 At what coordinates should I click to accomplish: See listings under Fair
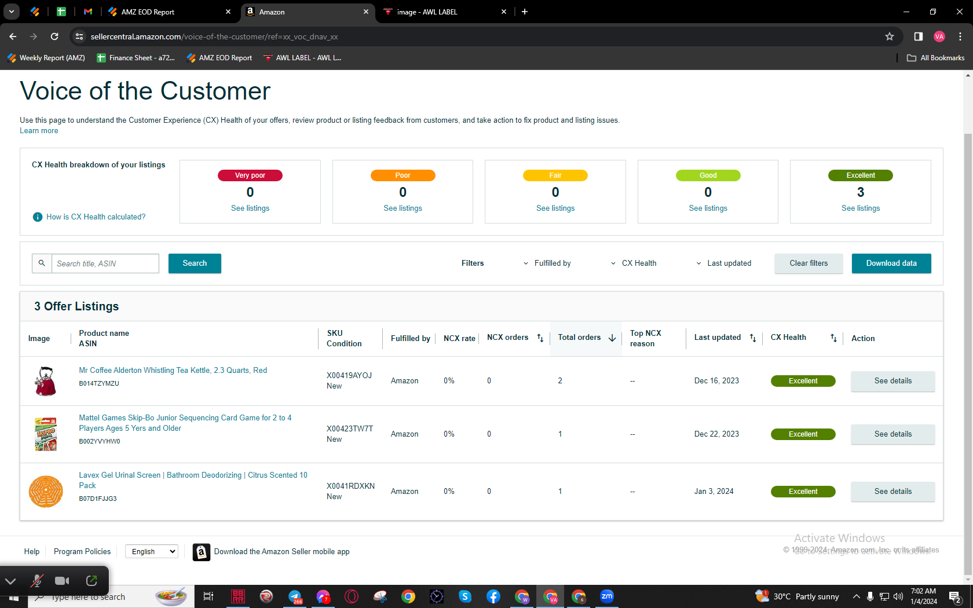click(555, 208)
